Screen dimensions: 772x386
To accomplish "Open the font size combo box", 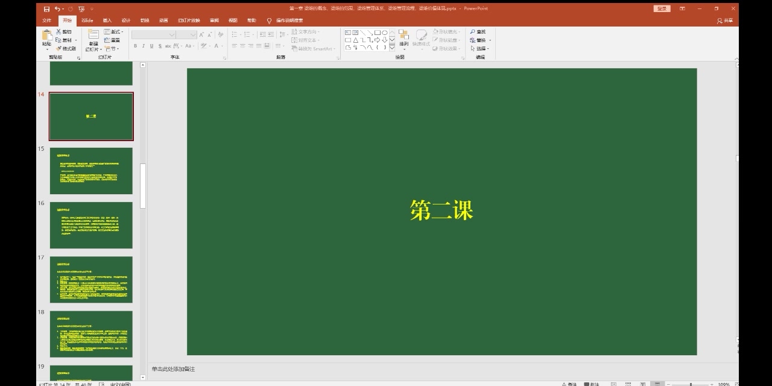I will coord(186,35).
